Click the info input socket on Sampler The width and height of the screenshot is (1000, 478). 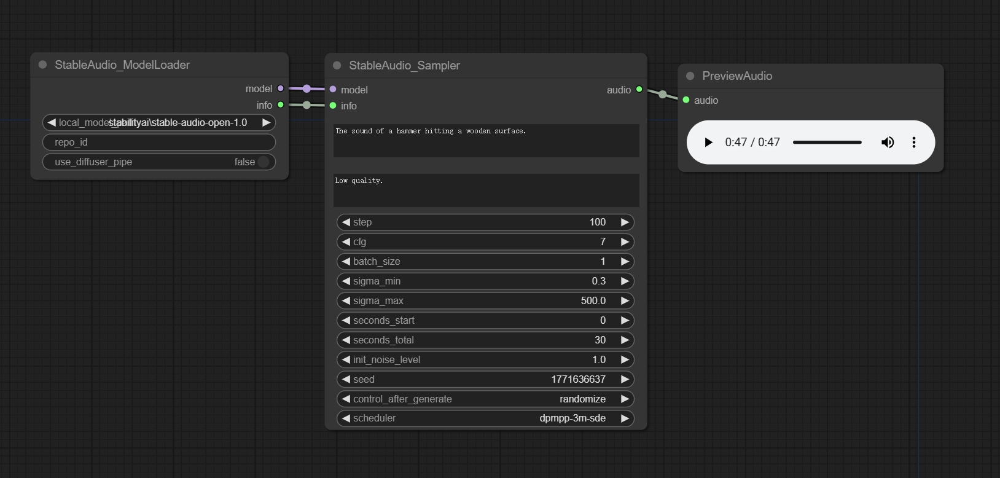click(x=333, y=106)
